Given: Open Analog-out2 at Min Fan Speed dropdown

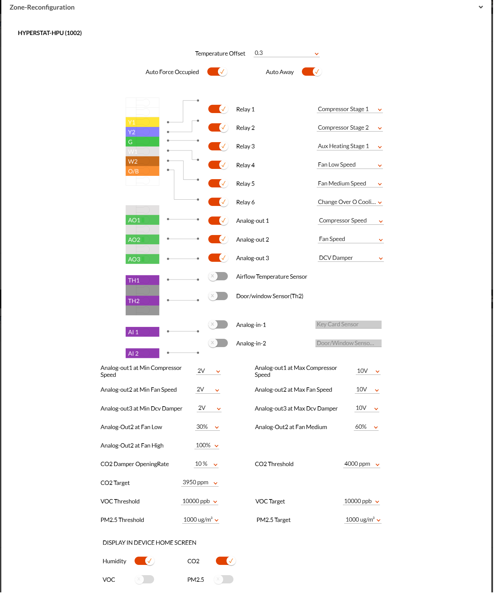Looking at the screenshot, I should pyautogui.click(x=208, y=390).
